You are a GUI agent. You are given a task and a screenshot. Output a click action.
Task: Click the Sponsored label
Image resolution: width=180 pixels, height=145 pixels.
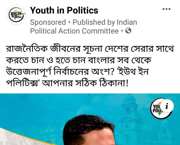pos(48,22)
